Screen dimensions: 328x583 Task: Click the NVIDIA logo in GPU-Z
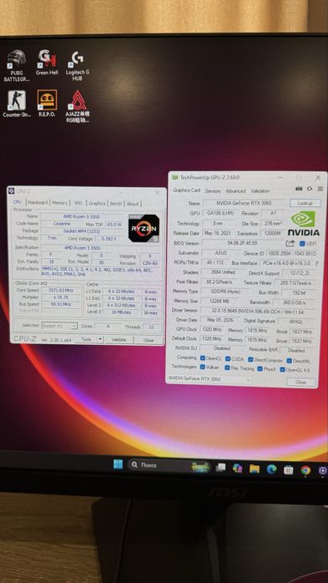[x=304, y=223]
